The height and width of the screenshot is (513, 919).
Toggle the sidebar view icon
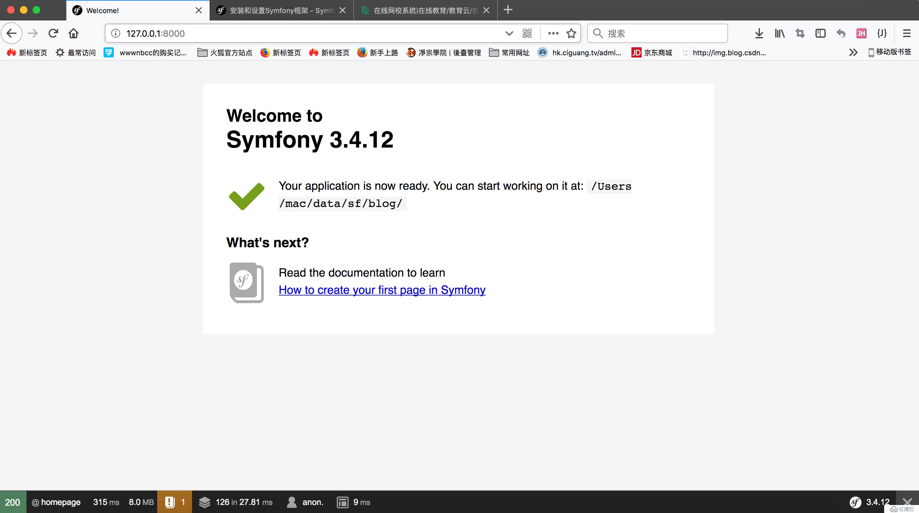(x=821, y=33)
